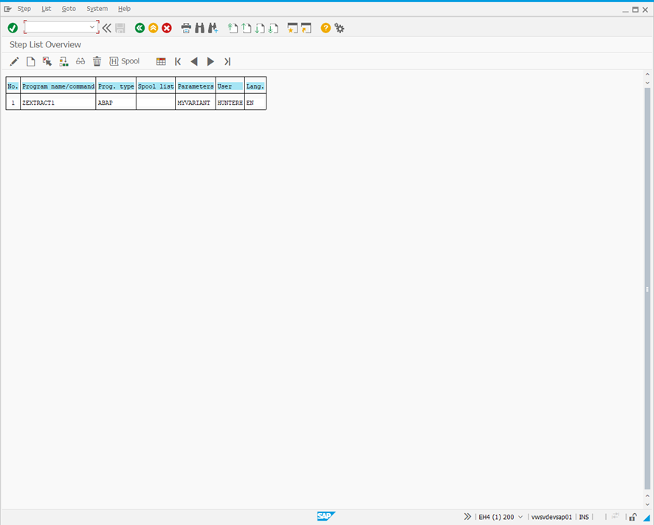The image size is (654, 525).
Task: Open the Step menu
Action: 24,8
